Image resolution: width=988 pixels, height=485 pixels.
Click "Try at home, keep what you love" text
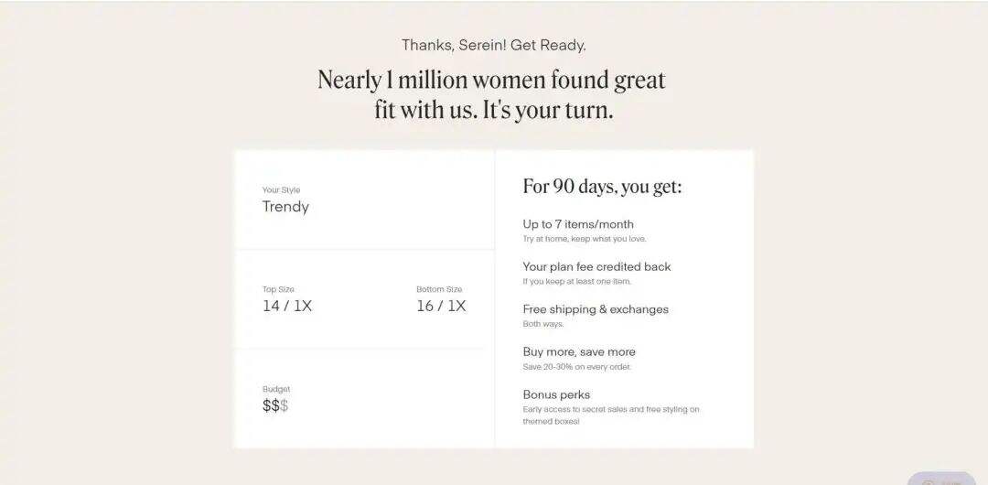pos(585,239)
